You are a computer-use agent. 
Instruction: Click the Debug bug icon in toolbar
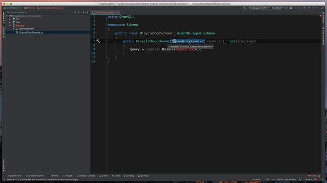[291, 8]
